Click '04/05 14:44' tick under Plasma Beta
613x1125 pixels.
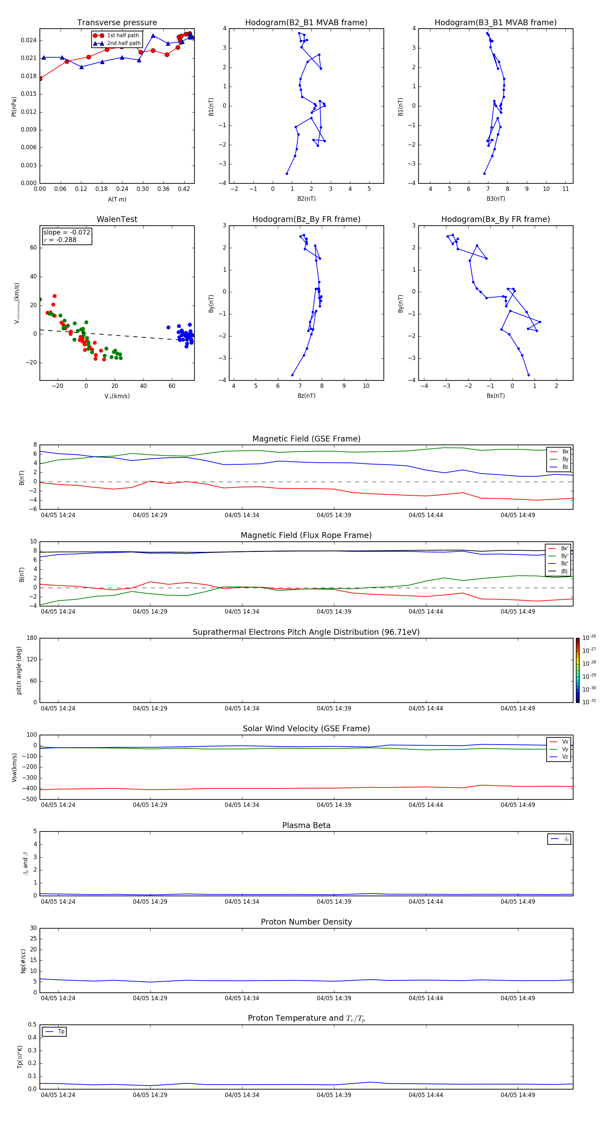[426, 902]
